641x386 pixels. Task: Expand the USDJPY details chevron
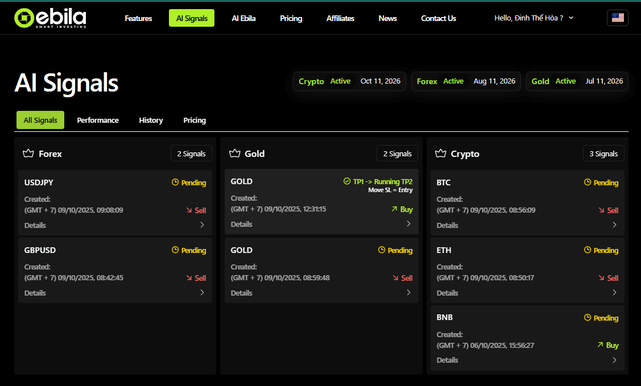[x=202, y=225]
